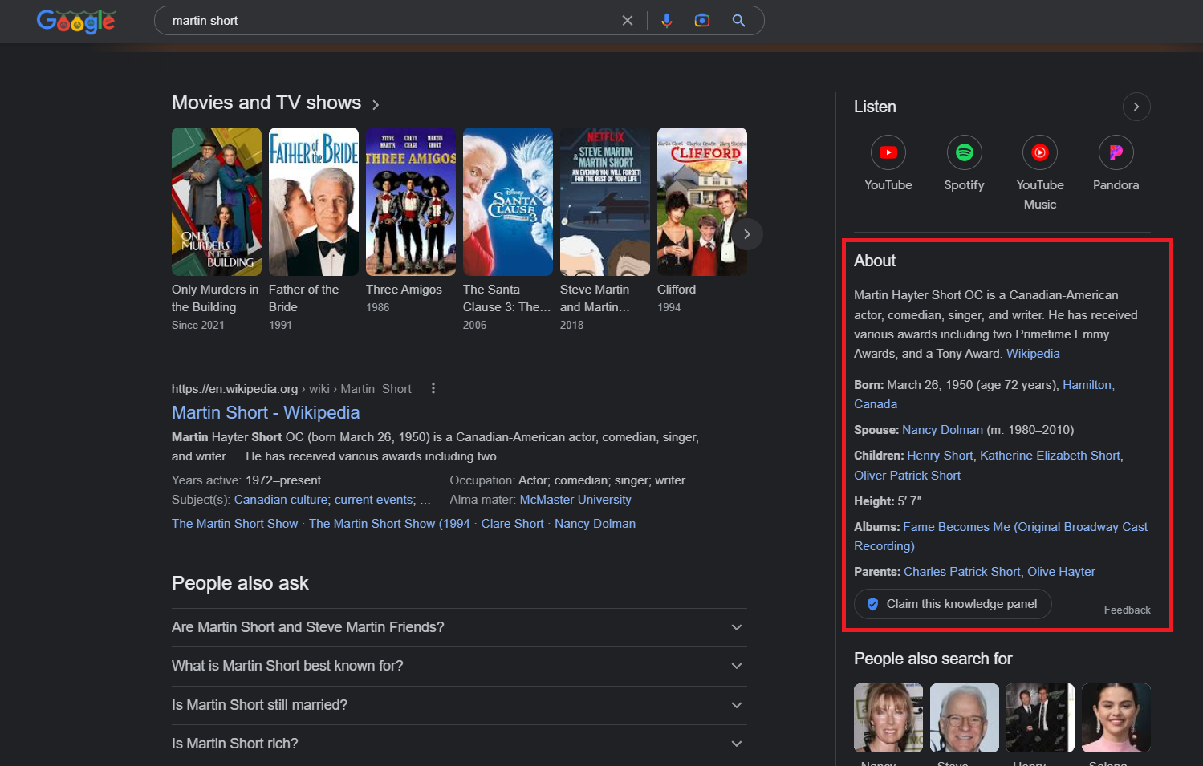Click the Google logo
The width and height of the screenshot is (1203, 766).
point(76,21)
